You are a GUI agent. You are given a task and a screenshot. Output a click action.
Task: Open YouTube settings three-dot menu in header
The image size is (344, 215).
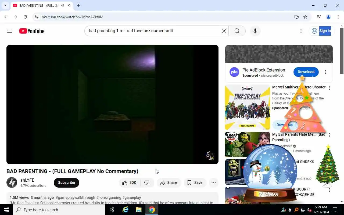[301, 31]
